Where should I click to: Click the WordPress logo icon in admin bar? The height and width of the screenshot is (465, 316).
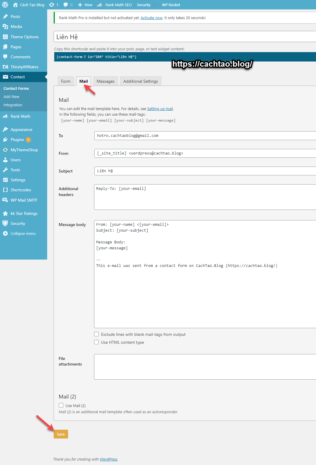[x=5, y=5]
